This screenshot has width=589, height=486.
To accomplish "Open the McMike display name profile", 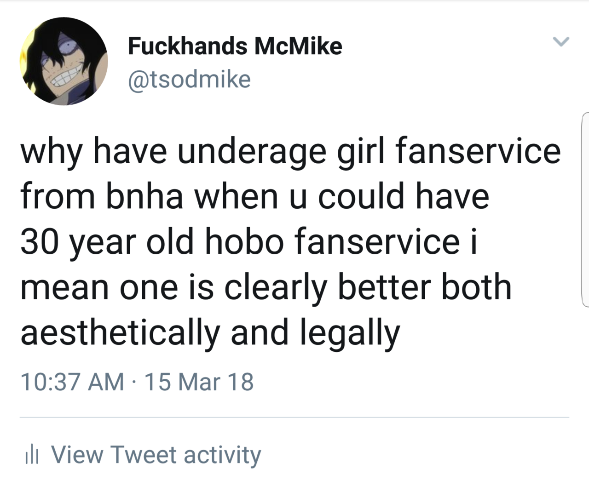I will tap(235, 46).
